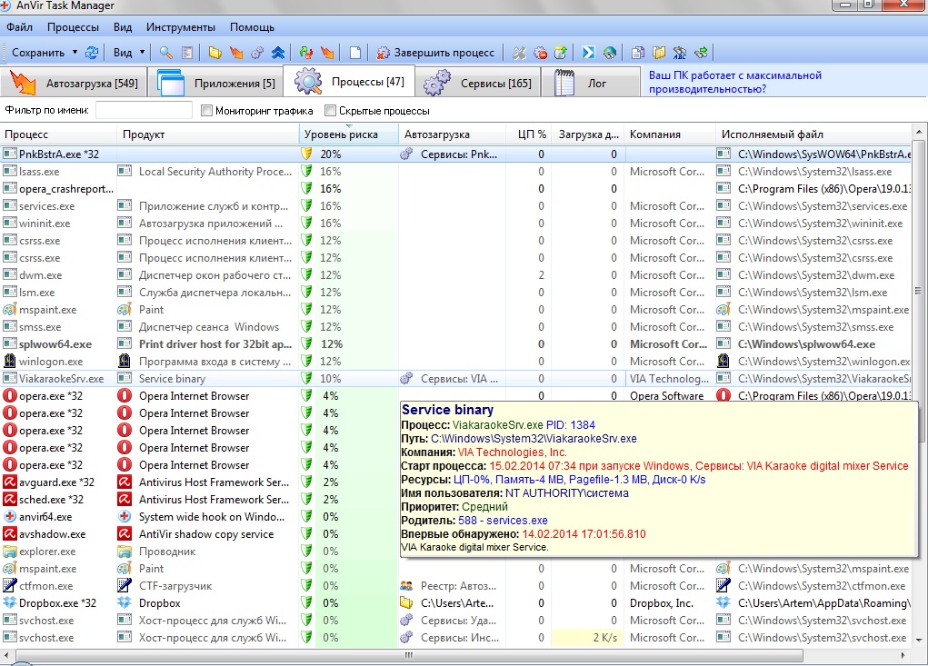Screen dimensions: 928x666
Task: Open the Сохранить dropdown arrow
Action: click(x=75, y=53)
